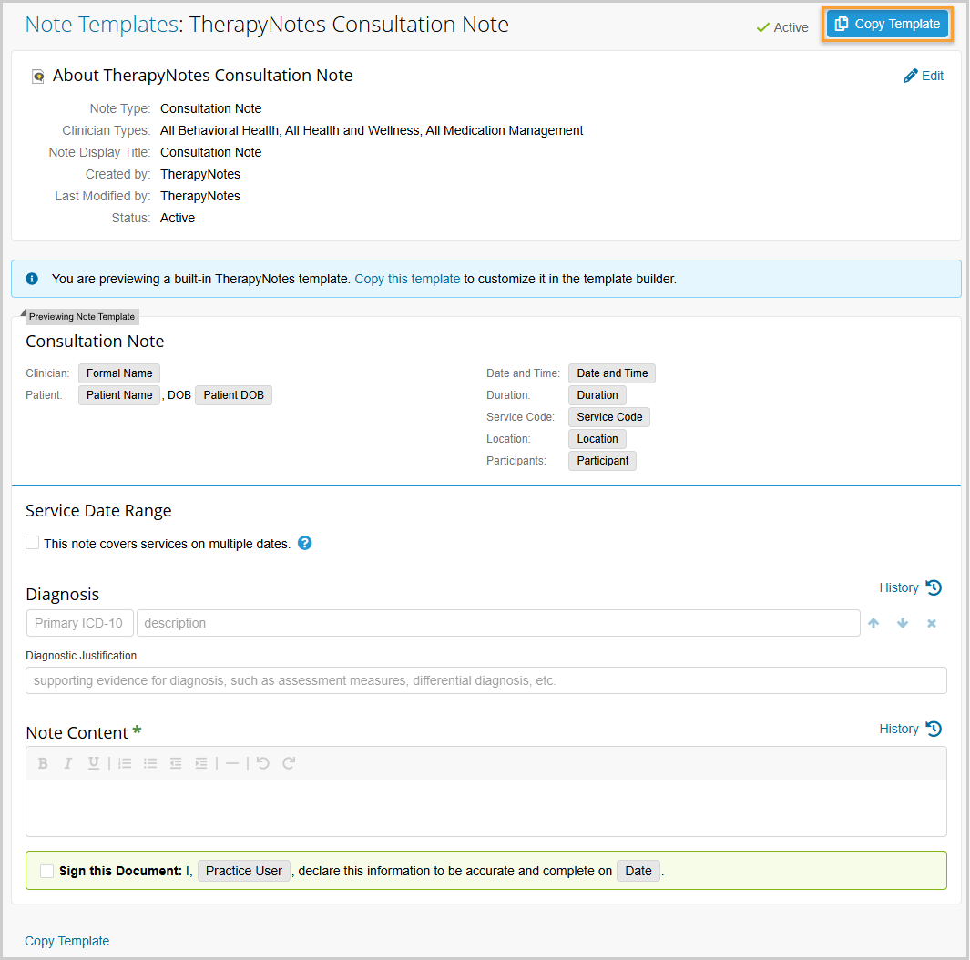Decrease indent in note editor
Image resolution: width=970 pixels, height=960 pixels.
click(x=176, y=763)
